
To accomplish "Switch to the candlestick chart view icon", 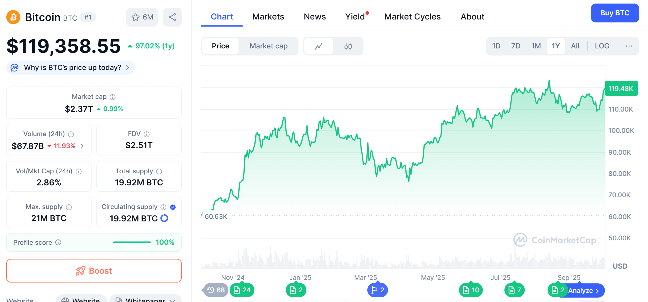I will pos(348,46).
